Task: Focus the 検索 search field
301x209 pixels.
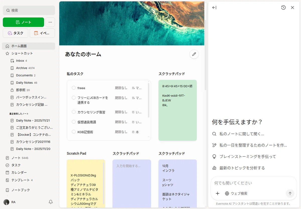Action: tap(29, 10)
